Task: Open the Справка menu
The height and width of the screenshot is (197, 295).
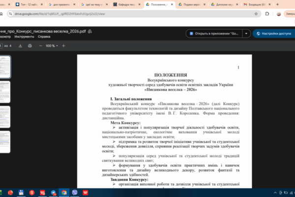Action: (x=44, y=37)
